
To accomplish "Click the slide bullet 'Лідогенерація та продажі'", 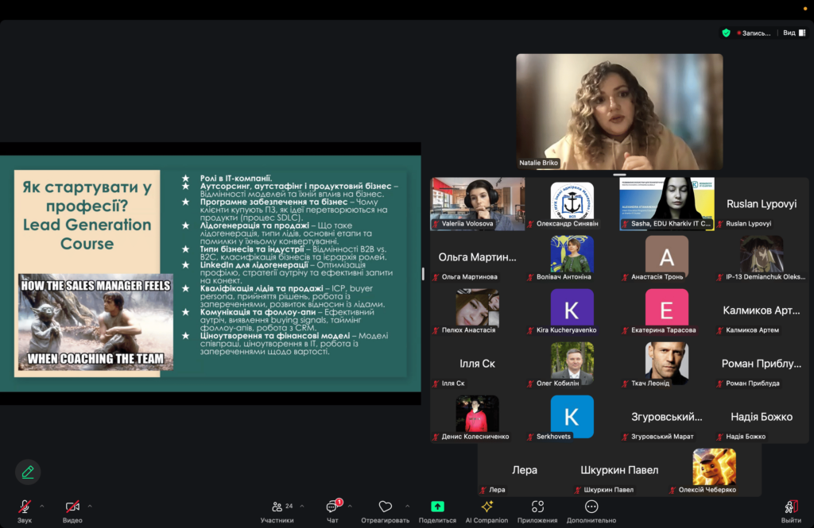I will (254, 225).
